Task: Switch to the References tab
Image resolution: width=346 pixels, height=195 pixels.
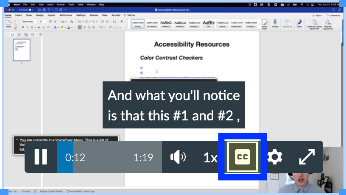Action: 66,15
